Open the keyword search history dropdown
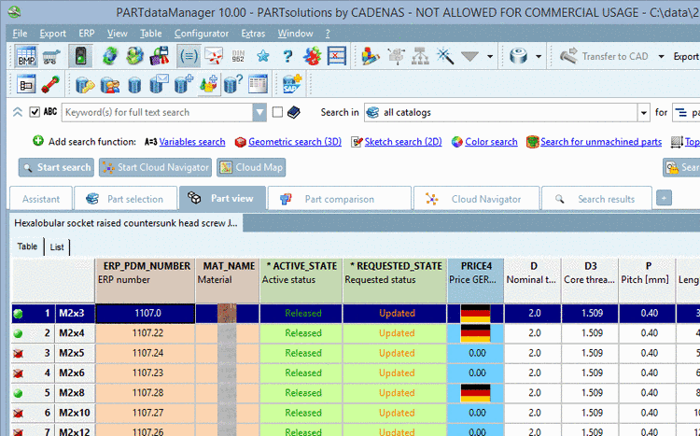 (259, 113)
